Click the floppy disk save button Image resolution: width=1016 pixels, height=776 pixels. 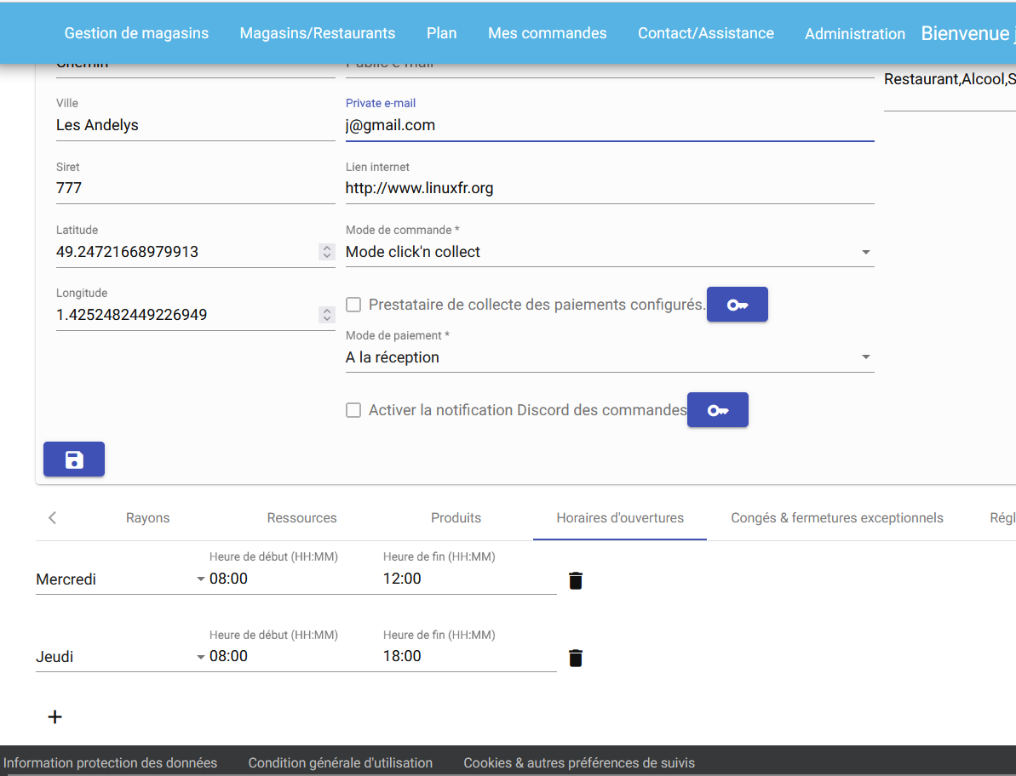[74, 459]
